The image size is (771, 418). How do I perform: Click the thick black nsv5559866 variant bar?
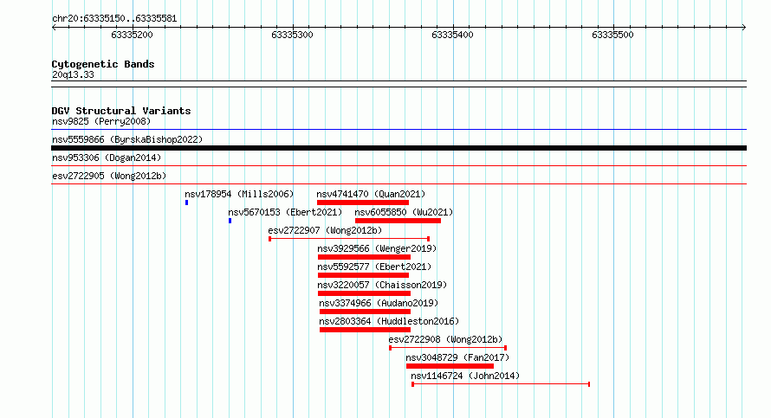(x=398, y=148)
